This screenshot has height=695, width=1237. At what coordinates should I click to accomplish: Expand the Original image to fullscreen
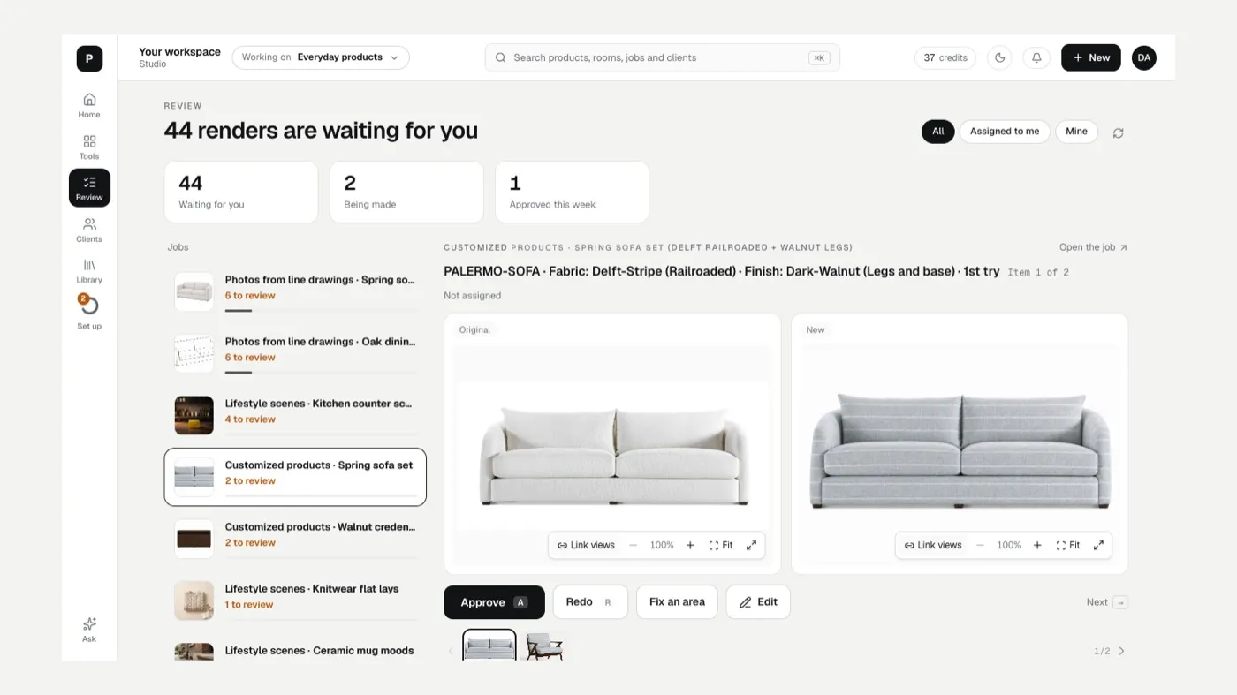[751, 545]
